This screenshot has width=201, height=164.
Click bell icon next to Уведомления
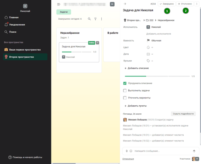click(6, 25)
